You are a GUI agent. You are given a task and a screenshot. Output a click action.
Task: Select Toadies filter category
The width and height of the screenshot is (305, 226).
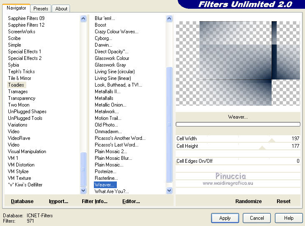point(16,85)
